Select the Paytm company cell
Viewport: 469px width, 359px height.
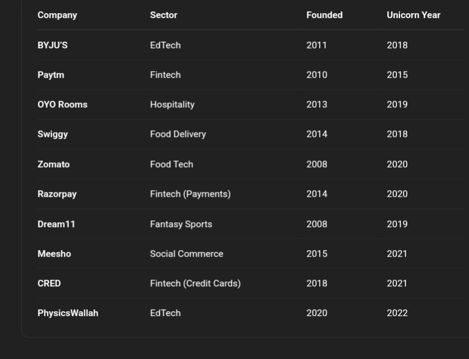[51, 75]
